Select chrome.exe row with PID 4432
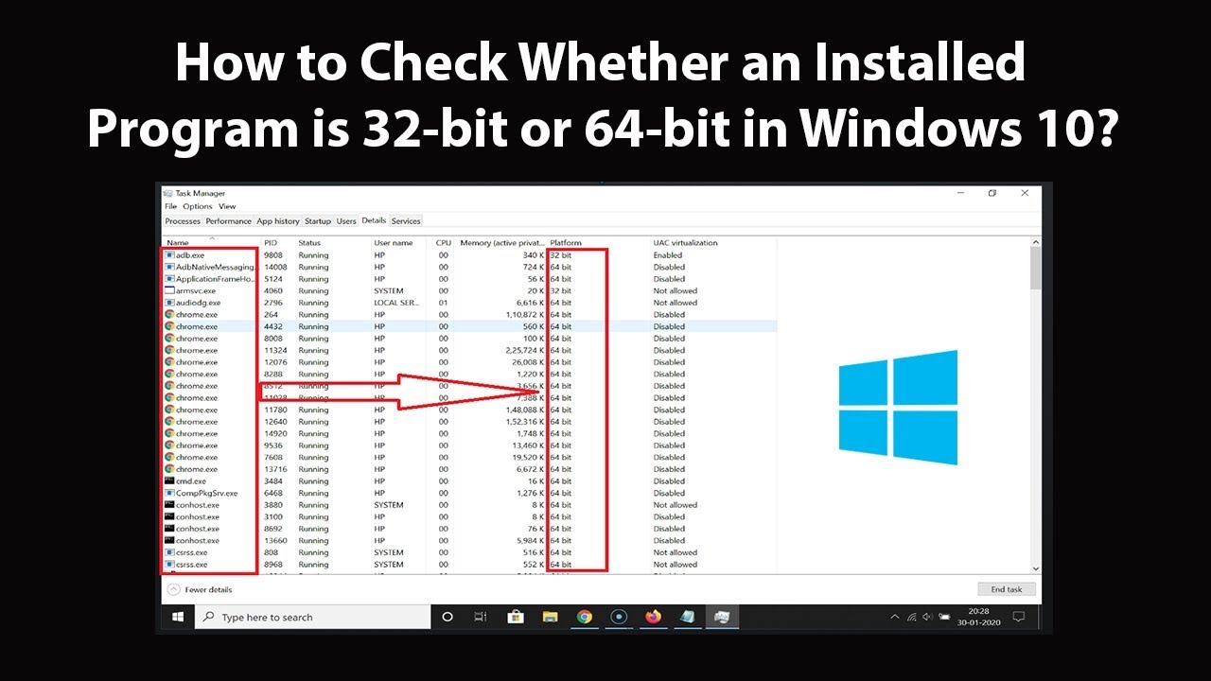The height and width of the screenshot is (681, 1211). (x=470, y=326)
